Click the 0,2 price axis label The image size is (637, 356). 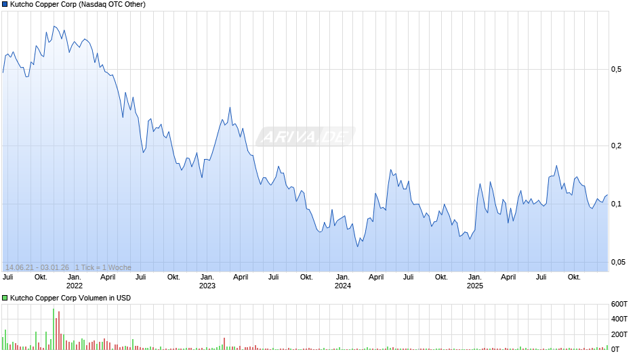[x=616, y=146]
